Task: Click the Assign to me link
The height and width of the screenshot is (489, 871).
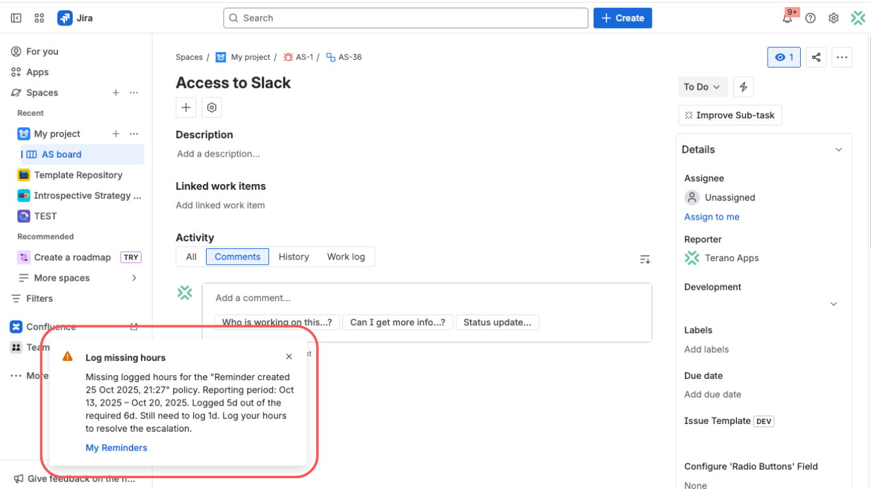Action: point(712,216)
